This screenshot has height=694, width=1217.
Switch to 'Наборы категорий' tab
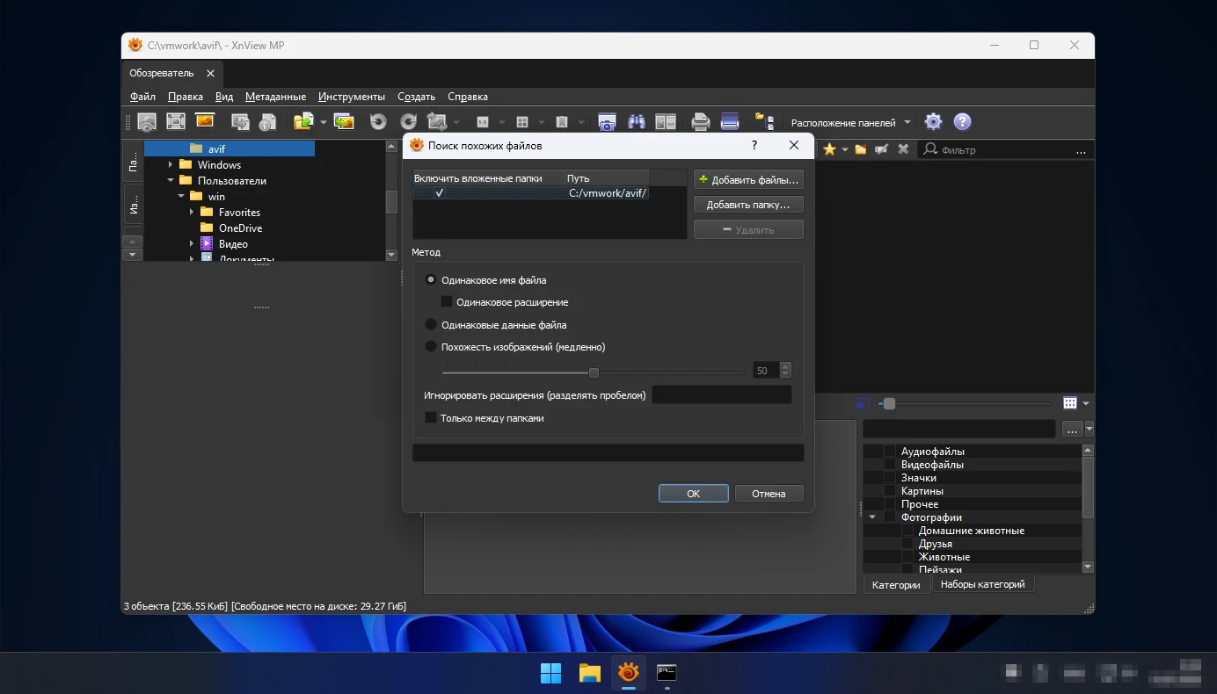point(982,584)
